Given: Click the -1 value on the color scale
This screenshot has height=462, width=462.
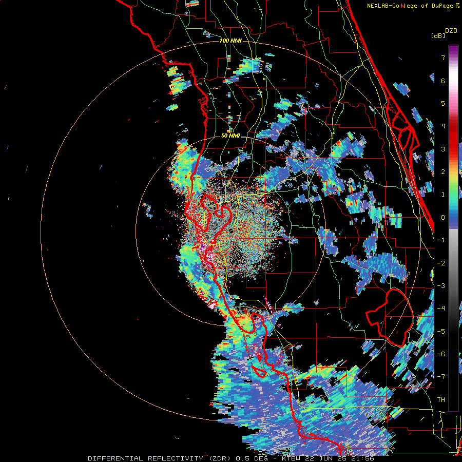Looking at the screenshot, I should [441, 240].
